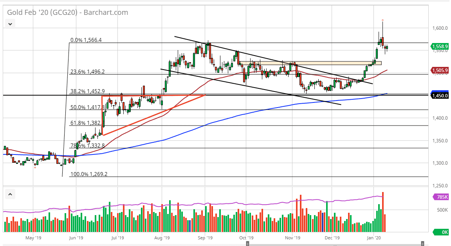Collapse the price chart pane chevron
Viewport: 451px width, 246px height.
pyautogui.click(x=10, y=24)
